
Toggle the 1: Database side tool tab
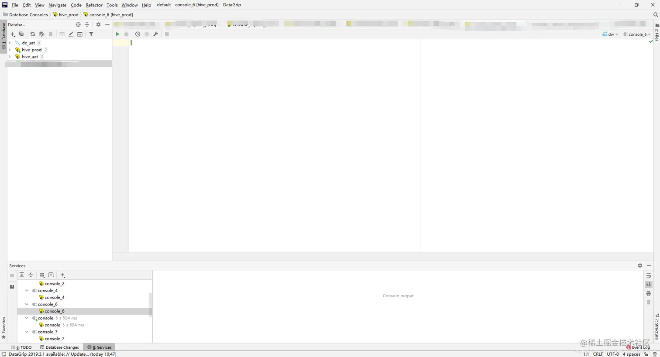click(3, 36)
